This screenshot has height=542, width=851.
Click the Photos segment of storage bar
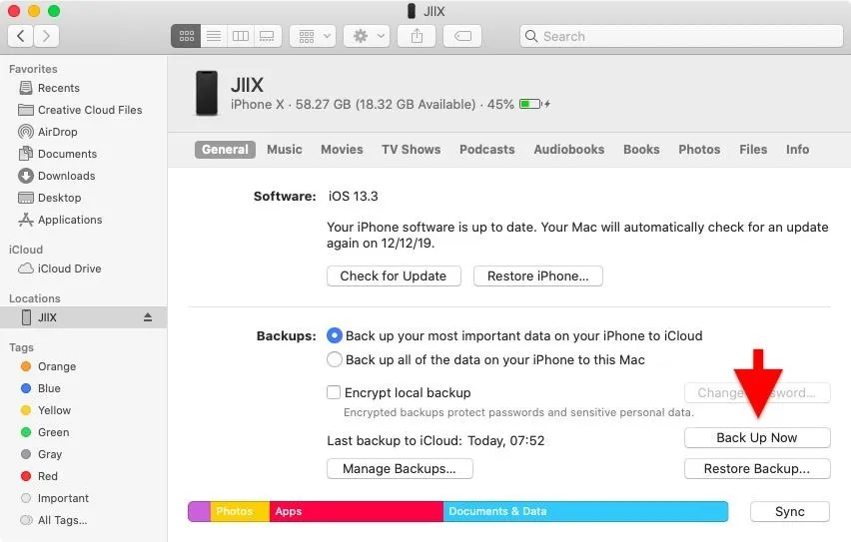point(240,511)
